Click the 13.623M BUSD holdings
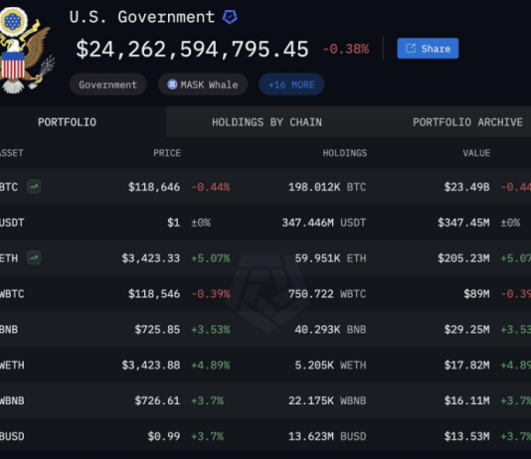Screen dimensions: 531x459 [327, 436]
